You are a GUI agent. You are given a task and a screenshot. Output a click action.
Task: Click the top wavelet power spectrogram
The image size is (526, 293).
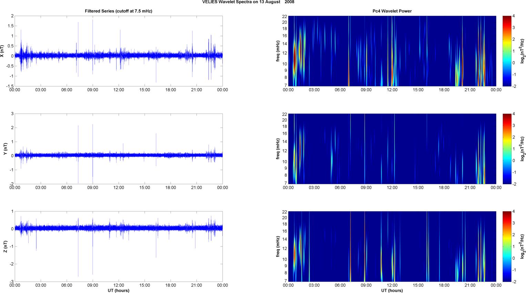(x=392, y=51)
